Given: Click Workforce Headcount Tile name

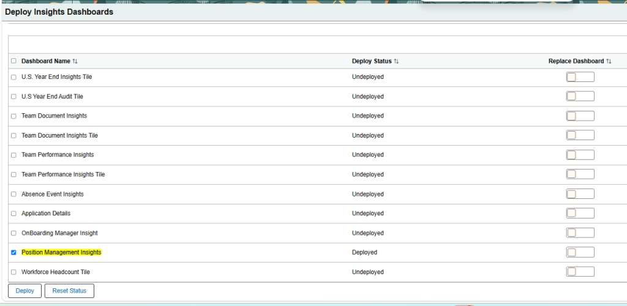Looking at the screenshot, I should point(56,272).
